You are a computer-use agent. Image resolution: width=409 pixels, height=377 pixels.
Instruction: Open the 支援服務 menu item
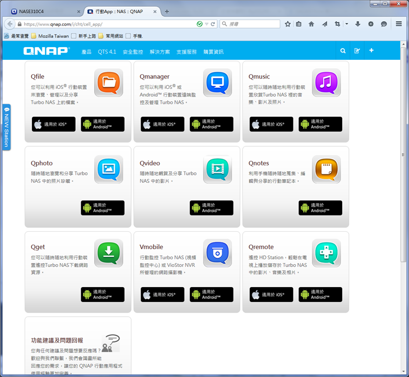[186, 52]
